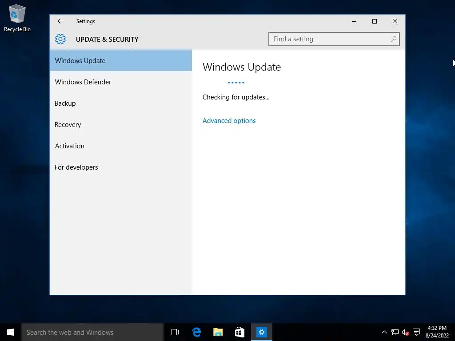Click the search magnifier in Find a setting
Viewport: 455px width, 341px height.
pos(394,39)
